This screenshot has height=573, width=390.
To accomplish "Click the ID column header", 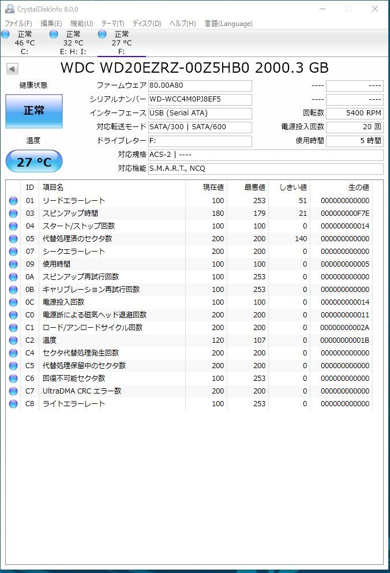I will [x=29, y=188].
